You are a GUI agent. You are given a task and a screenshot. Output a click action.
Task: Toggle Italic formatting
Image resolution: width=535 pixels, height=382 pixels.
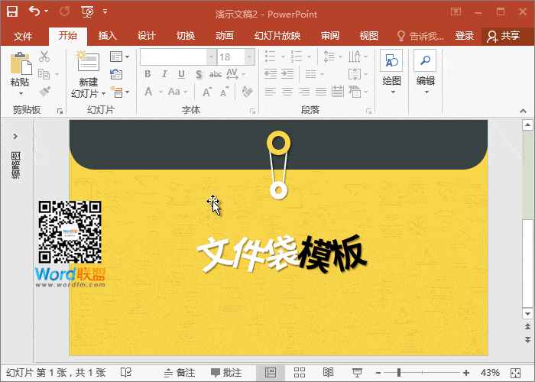point(165,74)
